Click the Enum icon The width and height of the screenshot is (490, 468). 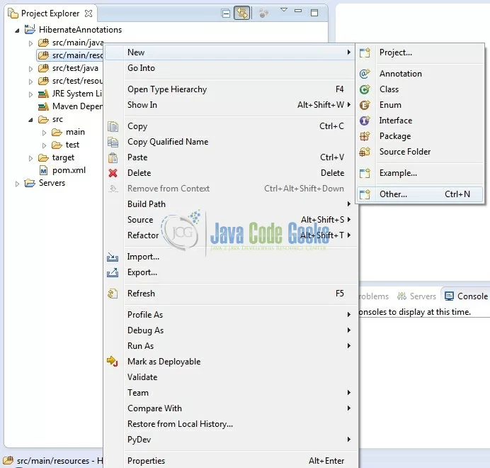365,105
